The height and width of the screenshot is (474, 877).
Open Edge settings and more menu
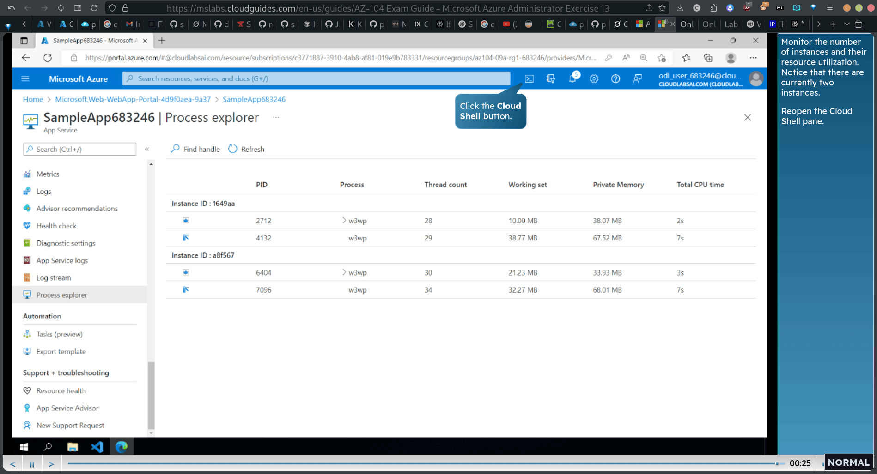(x=753, y=58)
